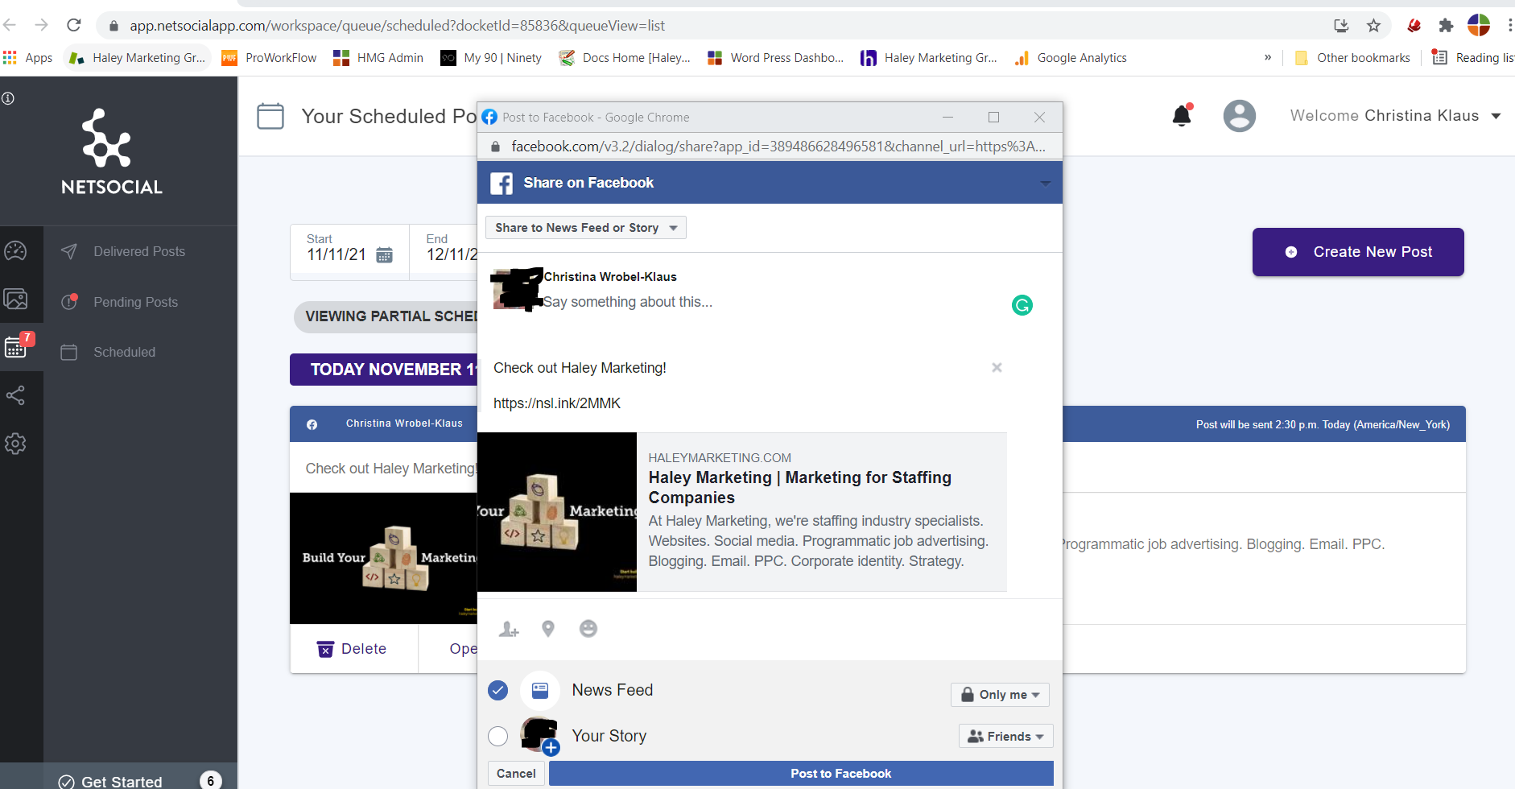Open the Docs Home bookmark
The width and height of the screenshot is (1515, 789).
[x=625, y=58]
